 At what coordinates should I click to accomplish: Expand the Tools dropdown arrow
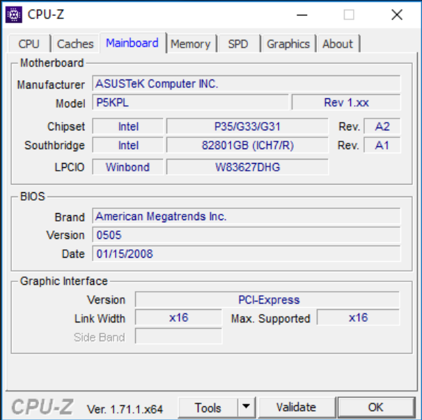(247, 407)
